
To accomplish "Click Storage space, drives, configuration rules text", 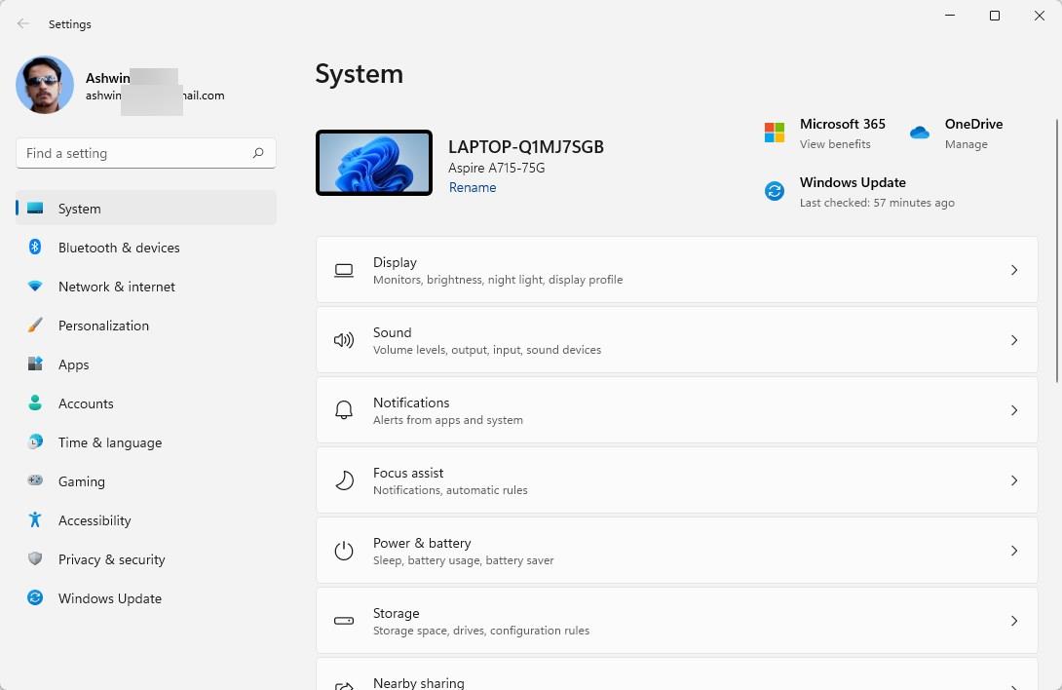I will pos(481,631).
